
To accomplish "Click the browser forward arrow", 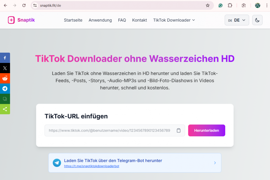I will point(15,6).
